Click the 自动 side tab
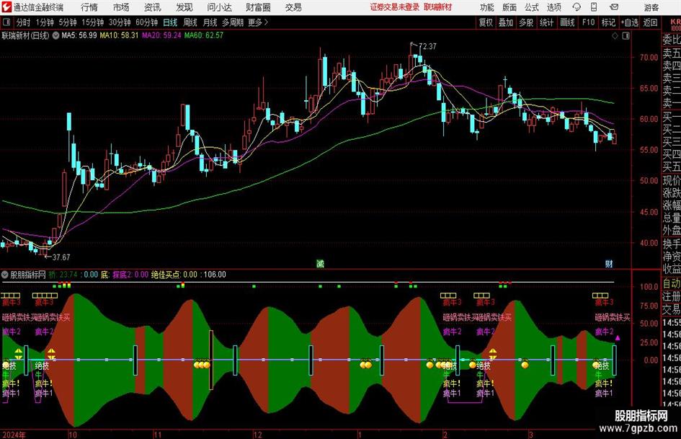The height and width of the screenshot is (439, 681). pos(672,284)
